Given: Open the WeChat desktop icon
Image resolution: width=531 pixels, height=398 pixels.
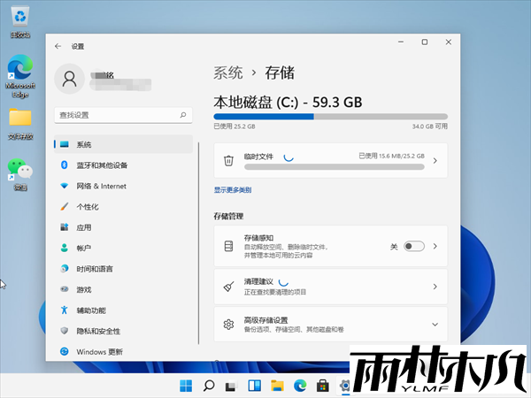Looking at the screenshot, I should pos(19,170).
